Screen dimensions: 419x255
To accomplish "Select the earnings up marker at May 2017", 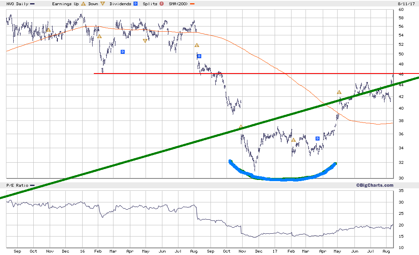I will pyautogui.click(x=339, y=92).
